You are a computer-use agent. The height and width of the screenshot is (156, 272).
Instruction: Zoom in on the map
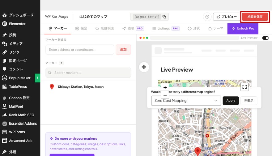tap(165, 87)
